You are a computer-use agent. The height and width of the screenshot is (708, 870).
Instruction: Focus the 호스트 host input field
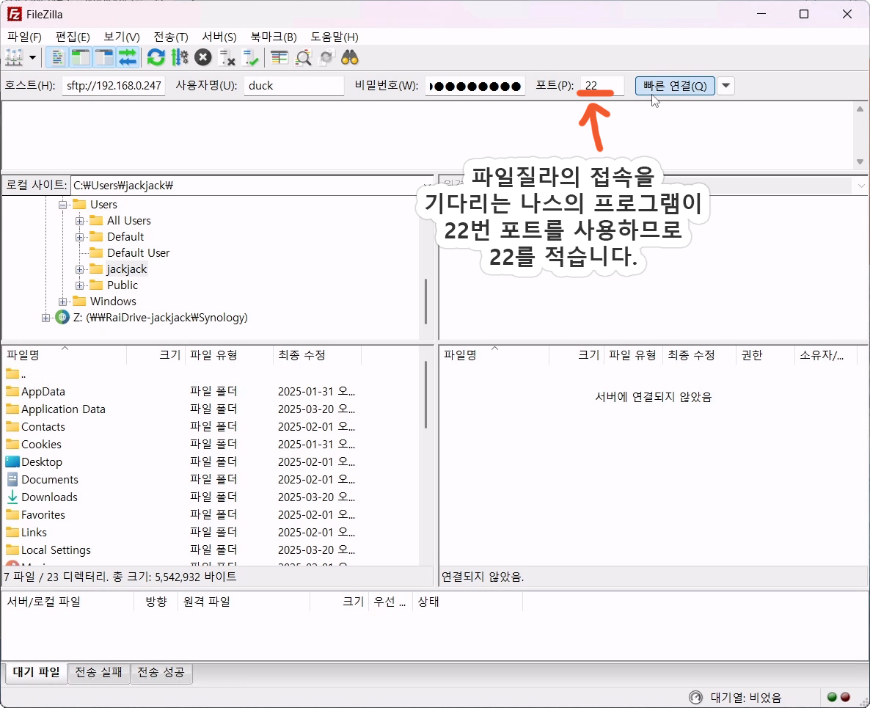coord(114,85)
